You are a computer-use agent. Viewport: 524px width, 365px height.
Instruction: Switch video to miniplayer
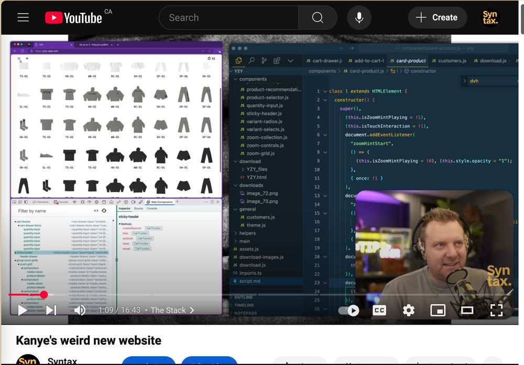coord(438,310)
